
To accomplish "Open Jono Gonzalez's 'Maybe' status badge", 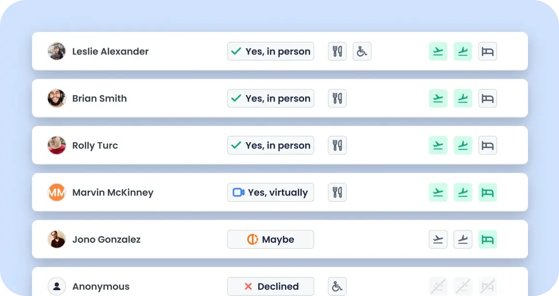I will coord(271,239).
